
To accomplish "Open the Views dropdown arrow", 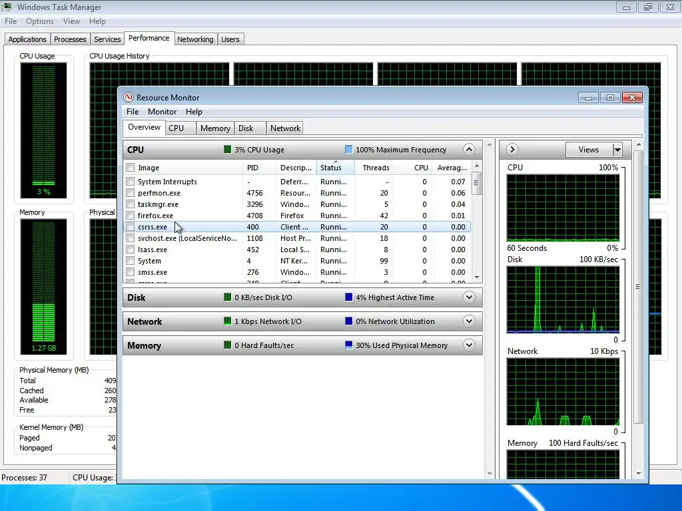I will (x=617, y=150).
